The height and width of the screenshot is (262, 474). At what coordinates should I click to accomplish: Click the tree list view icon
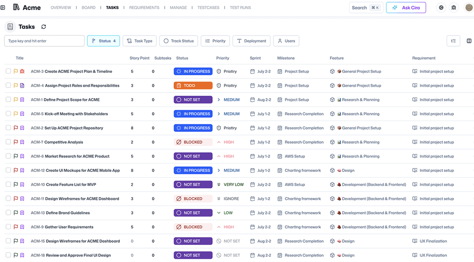[x=453, y=41]
